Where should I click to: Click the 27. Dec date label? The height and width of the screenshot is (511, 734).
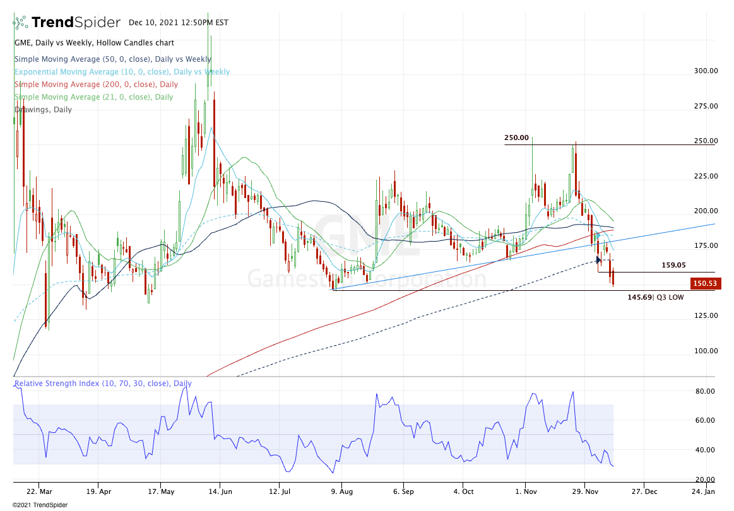pyautogui.click(x=644, y=491)
